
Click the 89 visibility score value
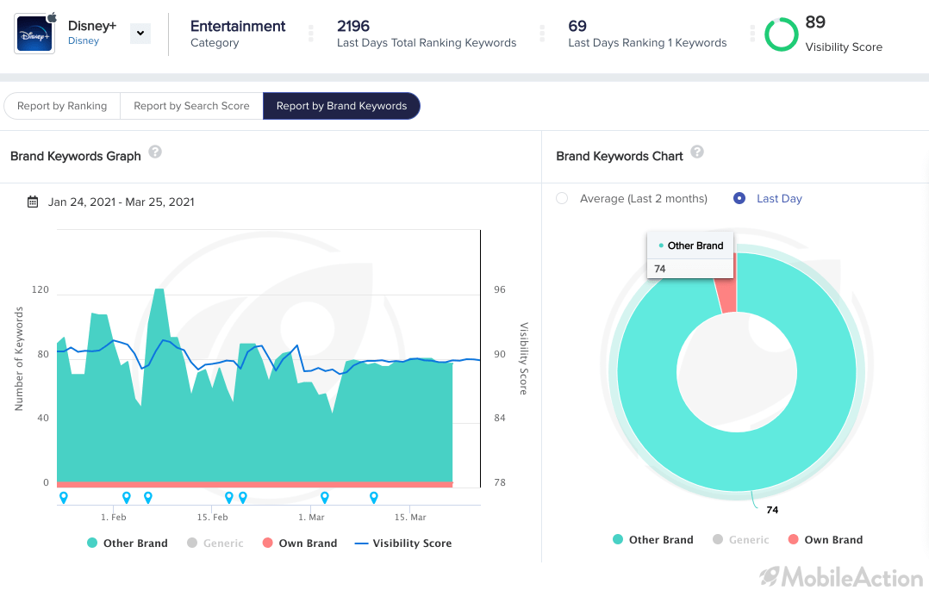pyautogui.click(x=815, y=22)
